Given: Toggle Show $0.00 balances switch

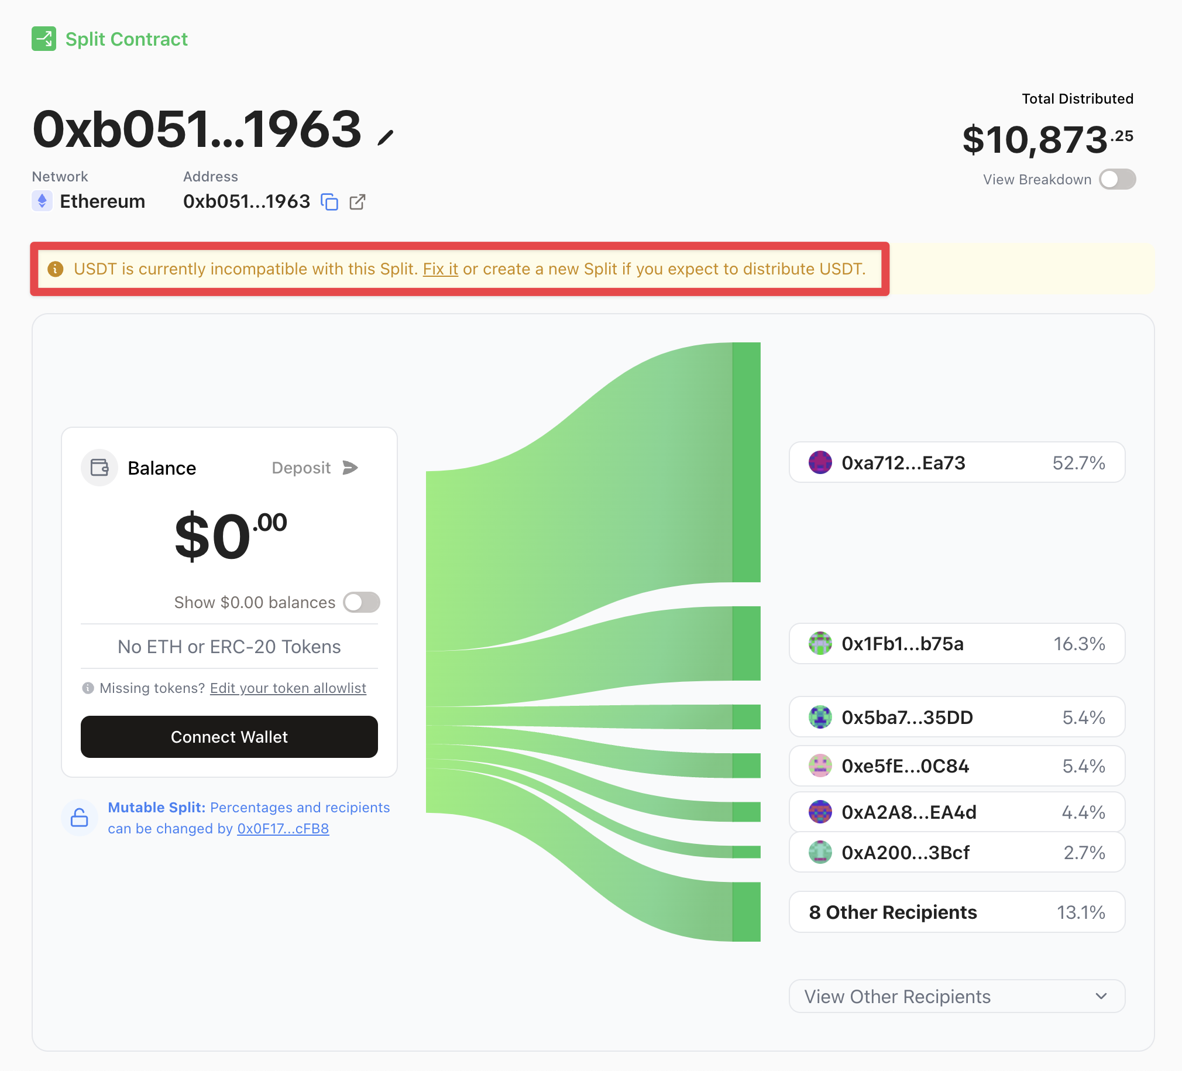Looking at the screenshot, I should pos(362,602).
